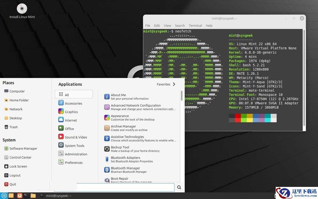318x199 pixels.
Task: Focus the application menu search field
Action: pyautogui.click(x=114, y=187)
